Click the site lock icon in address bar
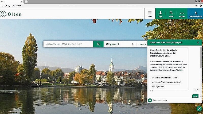 point(14,6)
